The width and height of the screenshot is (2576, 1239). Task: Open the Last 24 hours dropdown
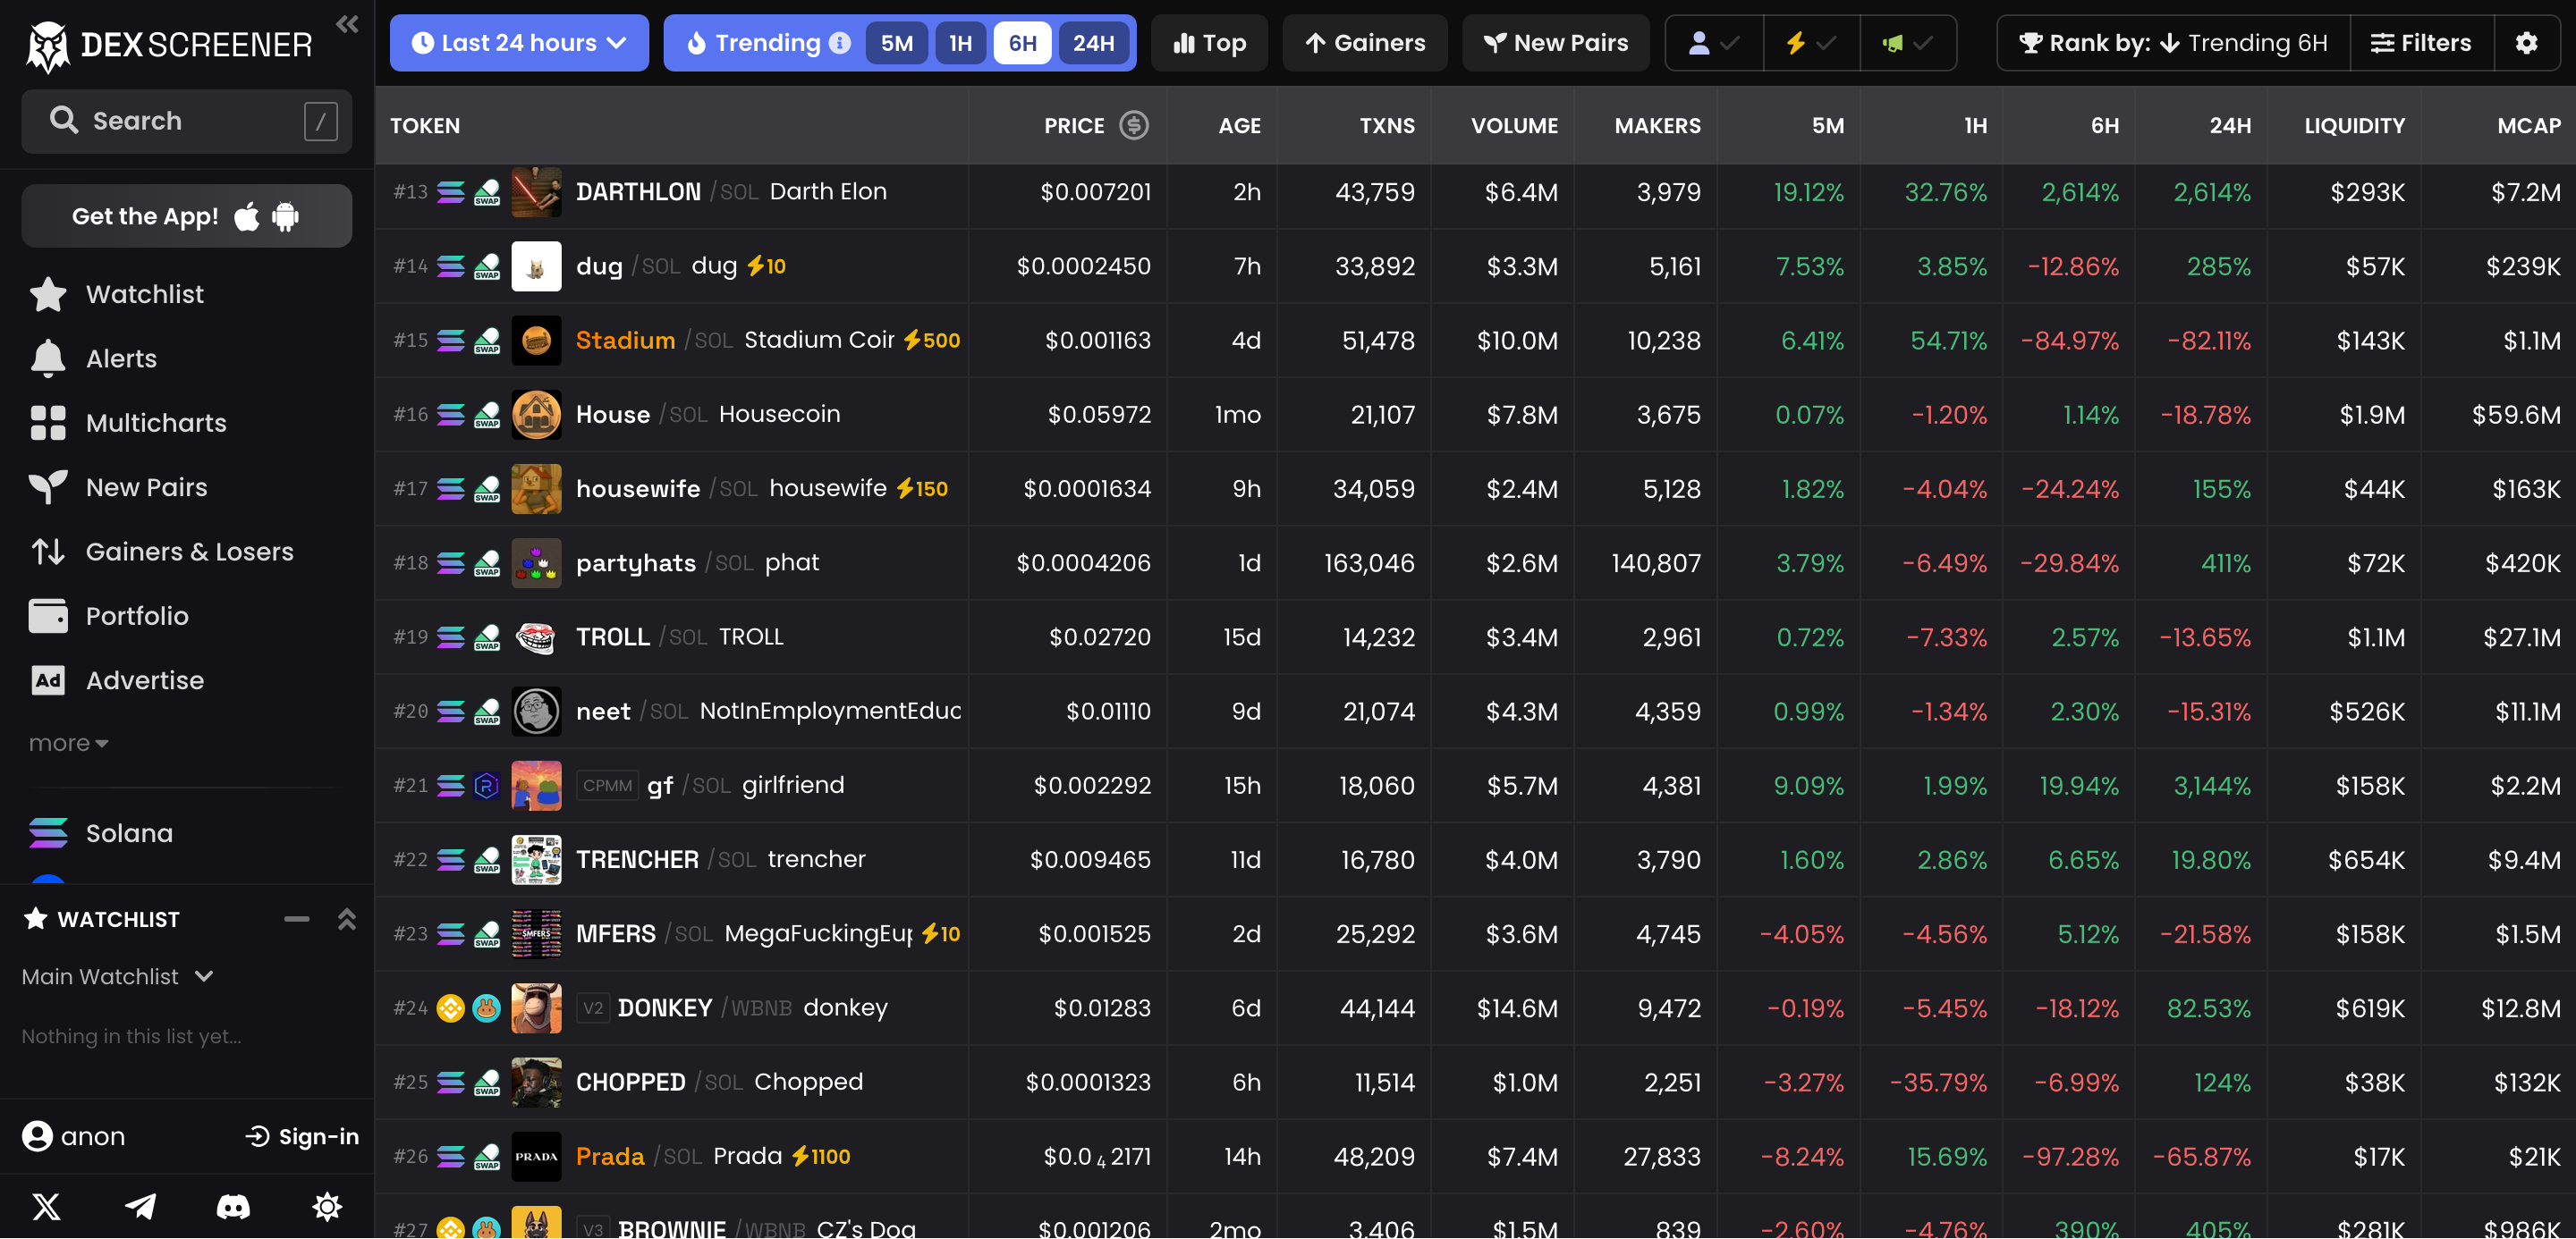518,43
